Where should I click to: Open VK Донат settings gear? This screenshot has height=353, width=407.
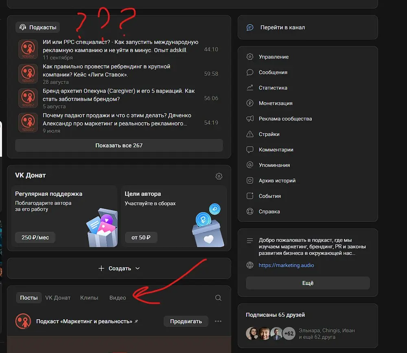point(219,176)
